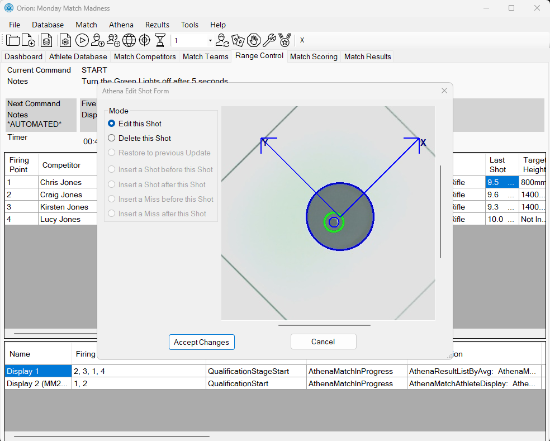Click the trophy toolbar icon
550x441 pixels.
point(160,40)
